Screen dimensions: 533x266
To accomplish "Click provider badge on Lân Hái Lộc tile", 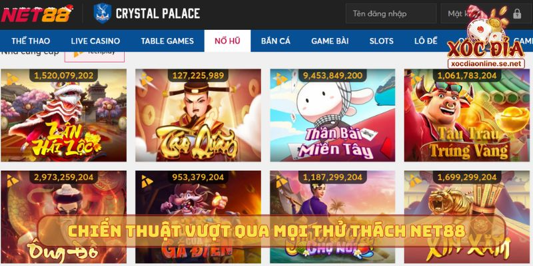I will click(13, 79).
